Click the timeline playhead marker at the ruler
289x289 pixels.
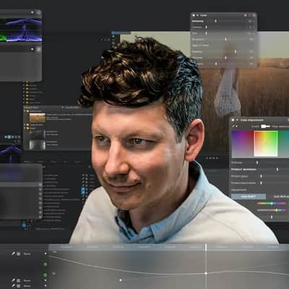(206, 246)
